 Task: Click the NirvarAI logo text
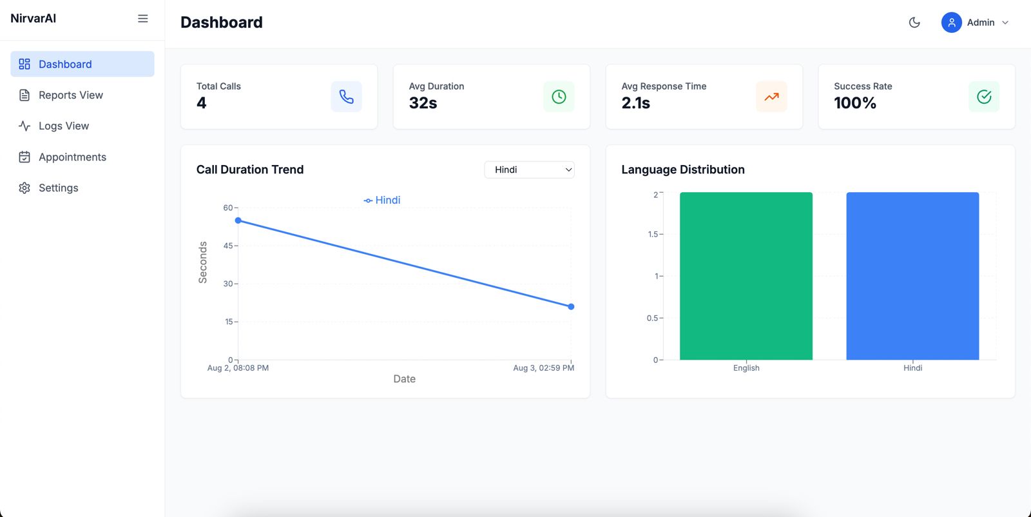pos(34,19)
